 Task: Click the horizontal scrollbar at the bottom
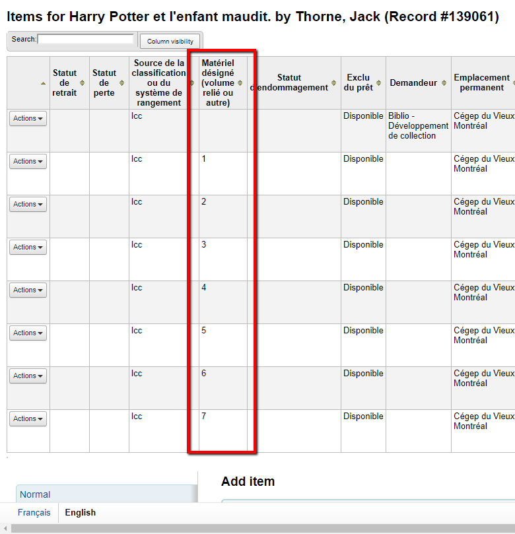pos(257,529)
